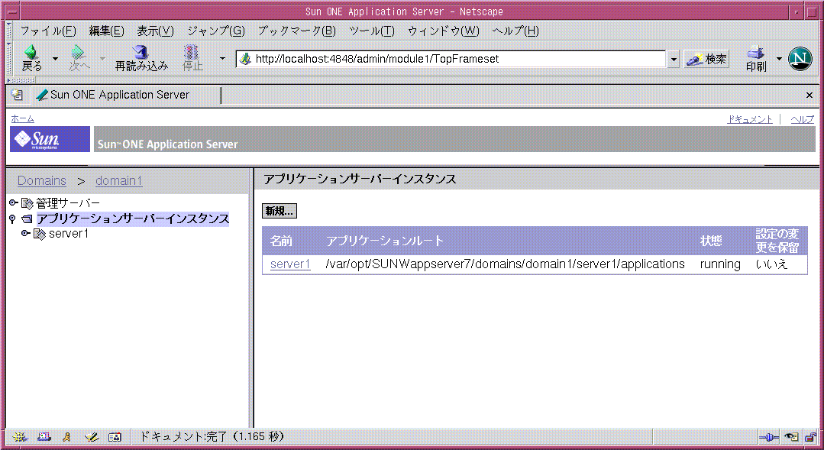
Task: Open the ウィンドウ(W) menu
Action: [x=444, y=31]
